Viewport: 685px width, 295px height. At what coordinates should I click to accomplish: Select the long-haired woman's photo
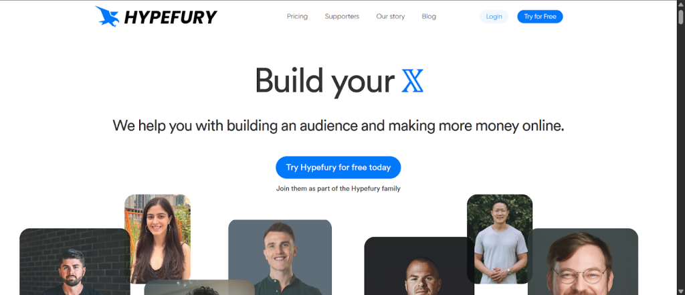tap(158, 239)
